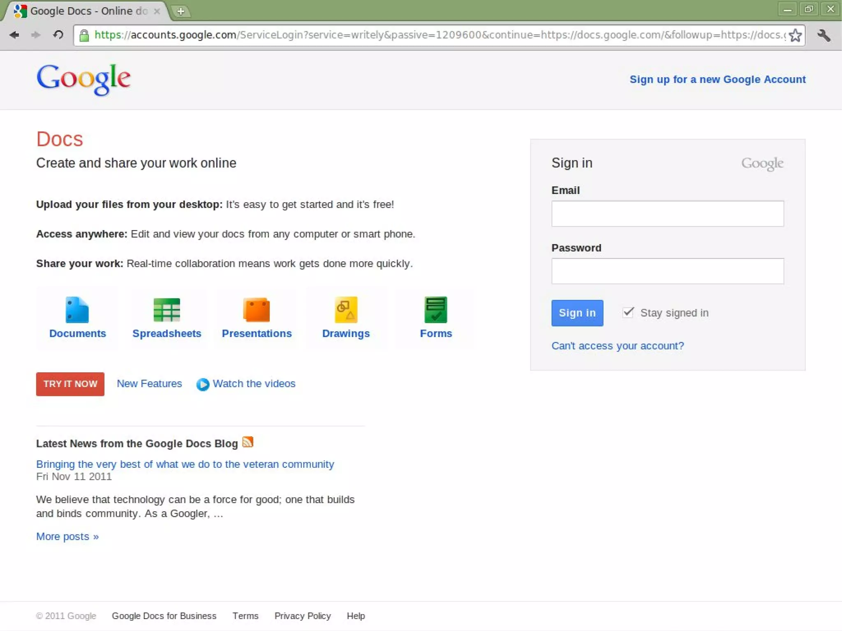Click the Documents blue file icon
This screenshot has width=842, height=631.
77,310
